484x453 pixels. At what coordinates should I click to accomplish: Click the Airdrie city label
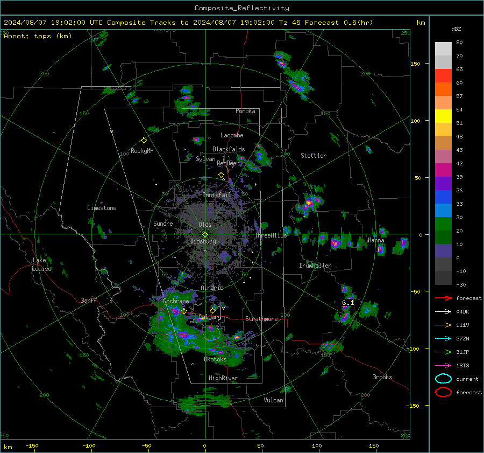[212, 288]
